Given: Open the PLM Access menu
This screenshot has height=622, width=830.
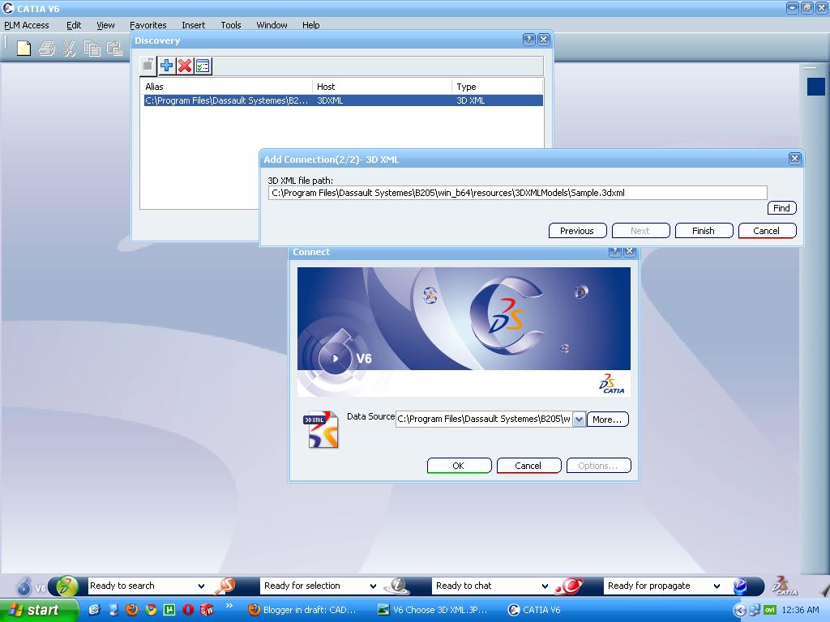Looking at the screenshot, I should tap(27, 25).
